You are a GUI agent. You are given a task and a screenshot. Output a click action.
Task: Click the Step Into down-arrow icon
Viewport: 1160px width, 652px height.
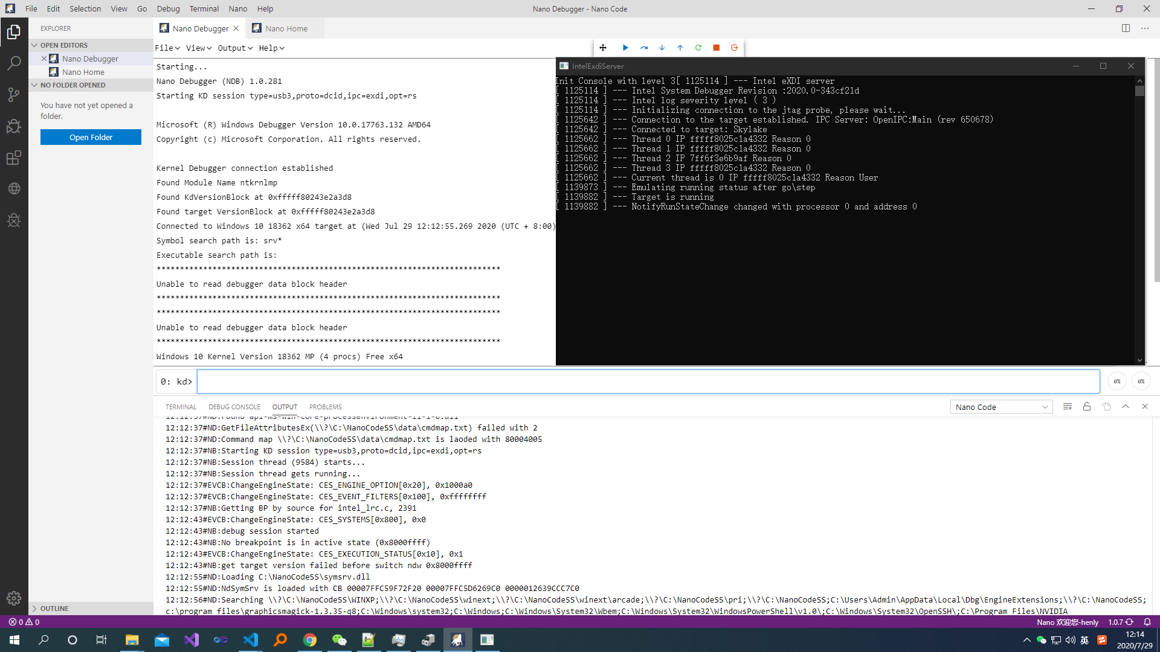tap(662, 48)
